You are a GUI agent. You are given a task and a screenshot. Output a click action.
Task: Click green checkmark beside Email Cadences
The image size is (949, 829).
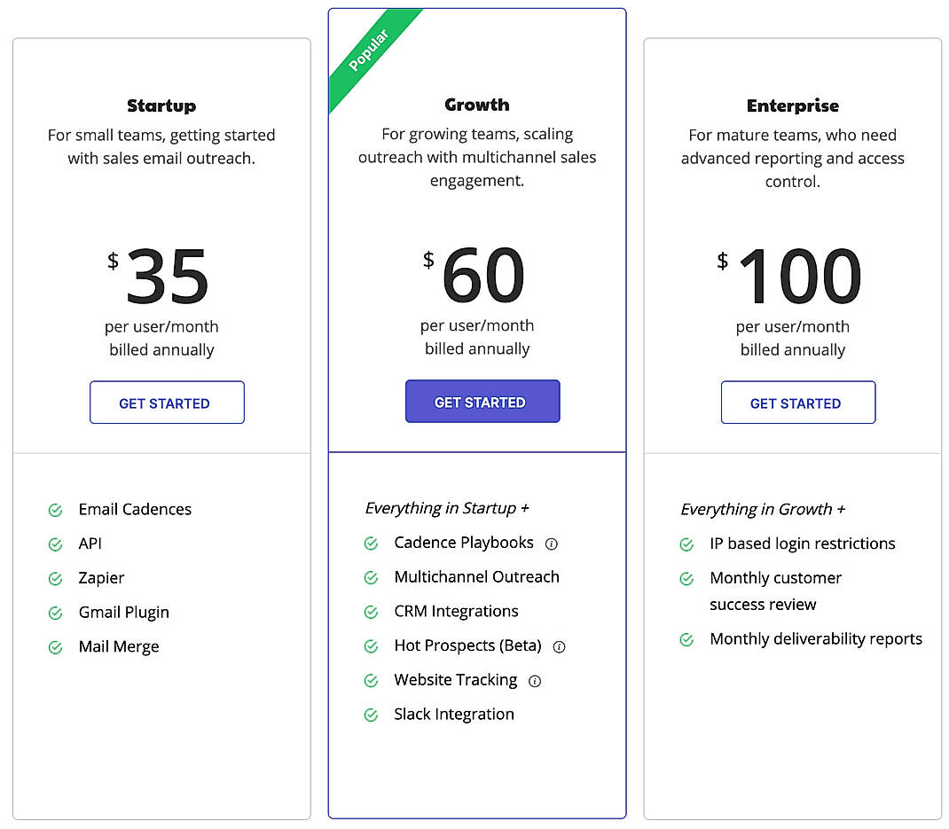[x=55, y=510]
